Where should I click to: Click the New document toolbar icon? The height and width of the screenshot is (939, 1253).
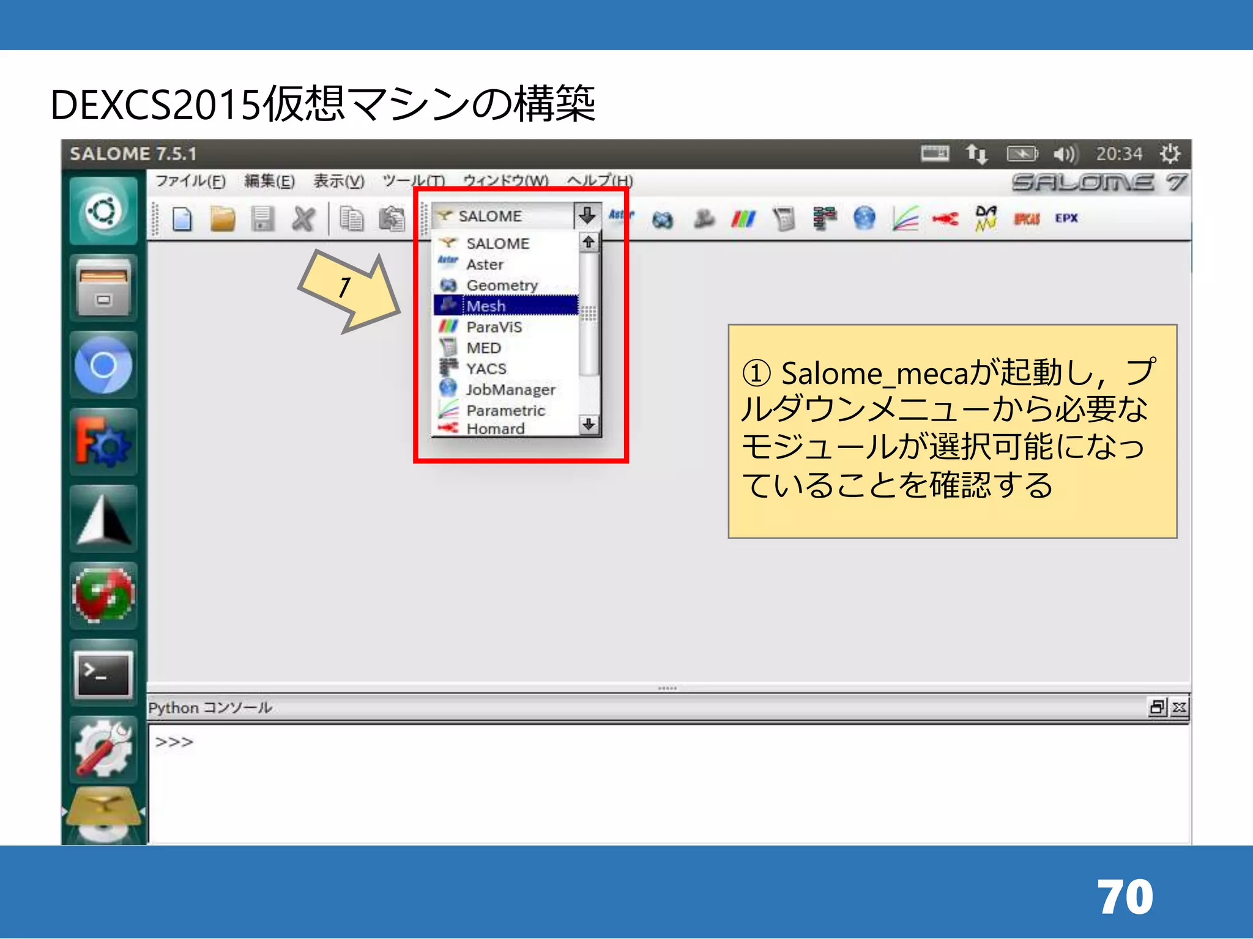pyautogui.click(x=182, y=219)
